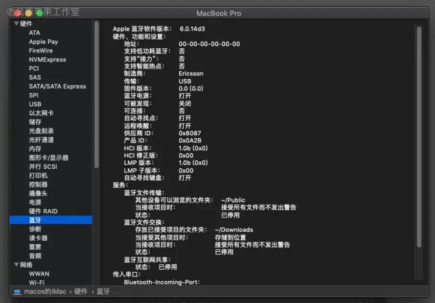This screenshot has width=435, height=303.
Task: Show 内存 memory information
Action: 35,149
